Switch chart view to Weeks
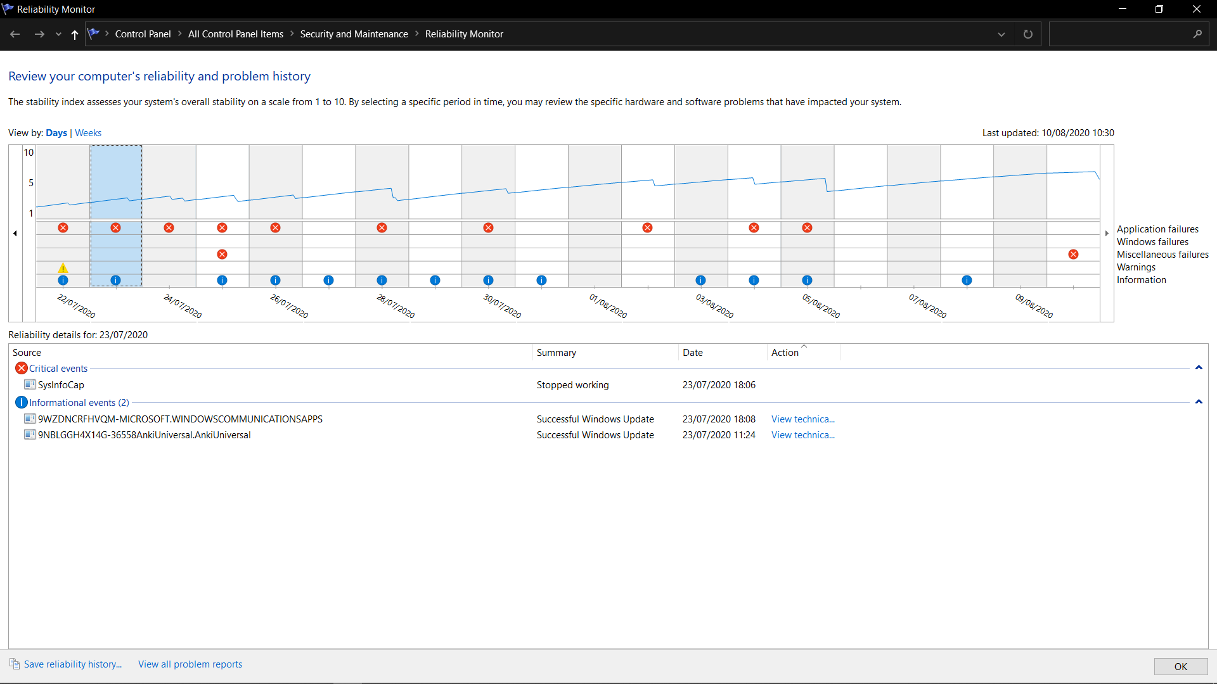Screen dimensions: 1217x684 (x=88, y=133)
